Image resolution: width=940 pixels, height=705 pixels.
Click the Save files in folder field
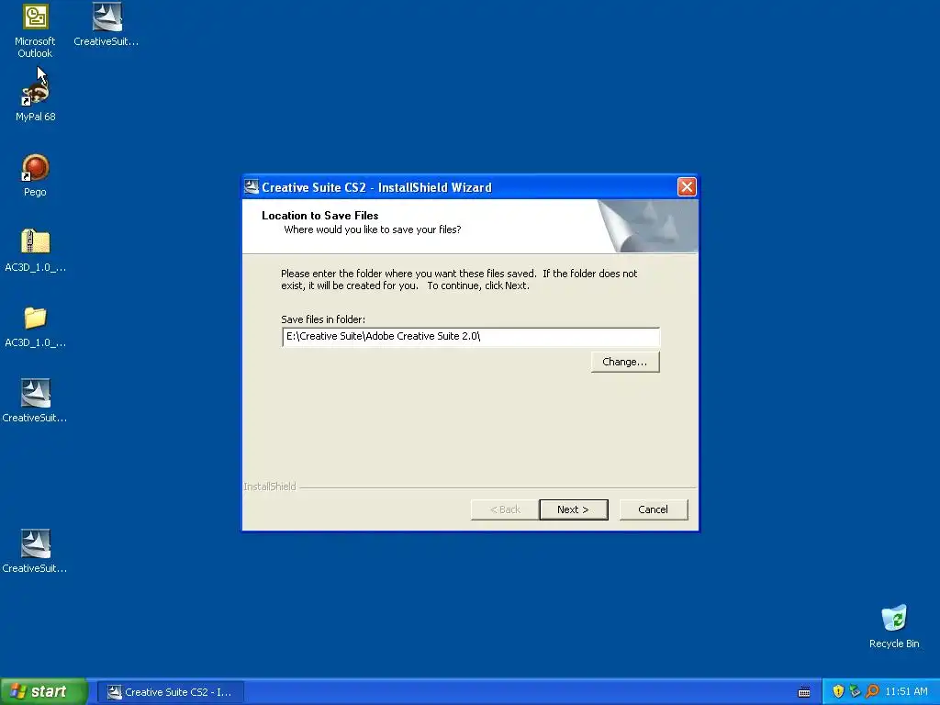coord(471,337)
